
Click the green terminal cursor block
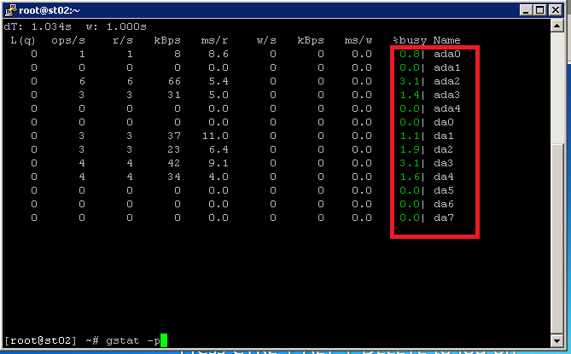164,340
